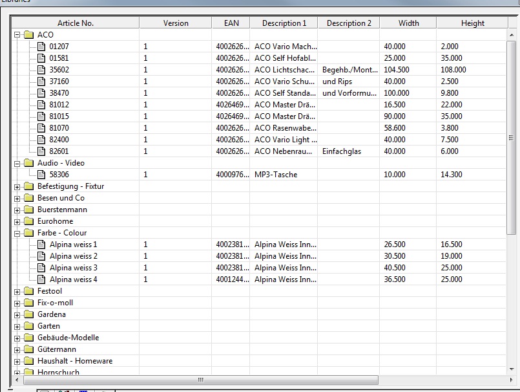Viewport: 520px width, 392px height.
Task: Click the Buerstenmann folder icon
Action: pyautogui.click(x=29, y=210)
